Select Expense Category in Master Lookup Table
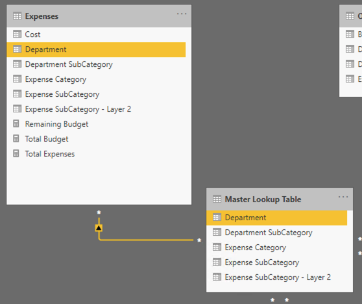Screen dimensions: 362x304 coord(276,247)
